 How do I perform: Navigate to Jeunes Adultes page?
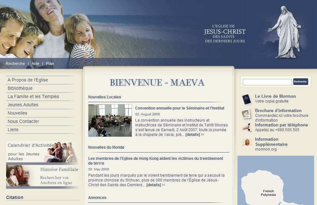23,105
